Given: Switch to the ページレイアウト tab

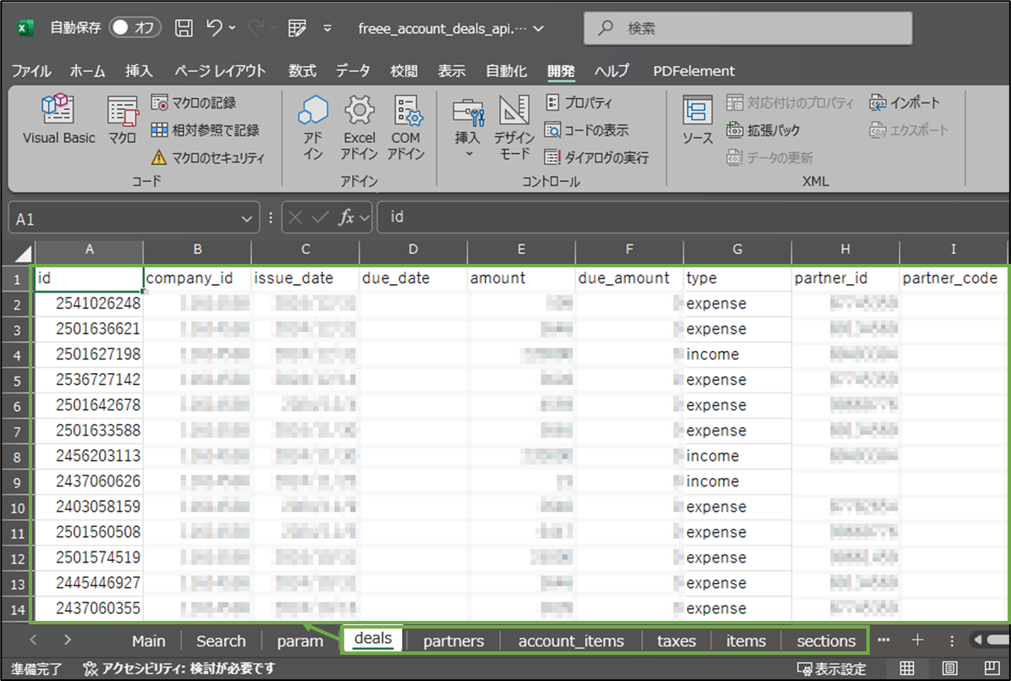Looking at the screenshot, I should (220, 71).
